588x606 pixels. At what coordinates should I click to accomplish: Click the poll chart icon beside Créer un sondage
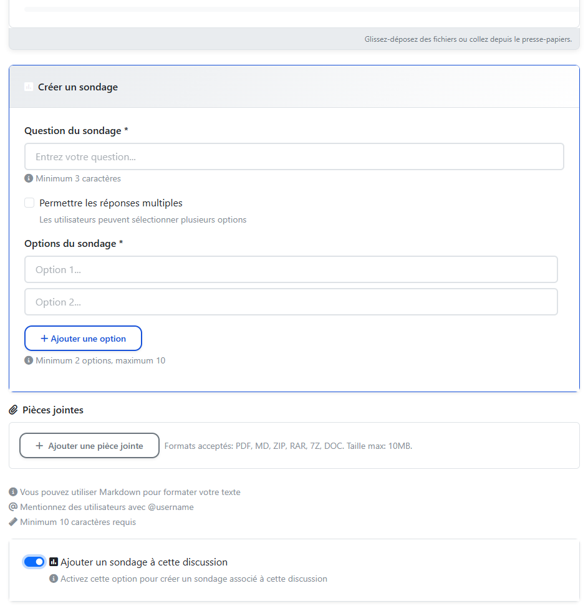click(x=29, y=87)
